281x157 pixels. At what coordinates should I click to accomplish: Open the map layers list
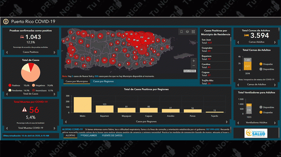[187, 32]
